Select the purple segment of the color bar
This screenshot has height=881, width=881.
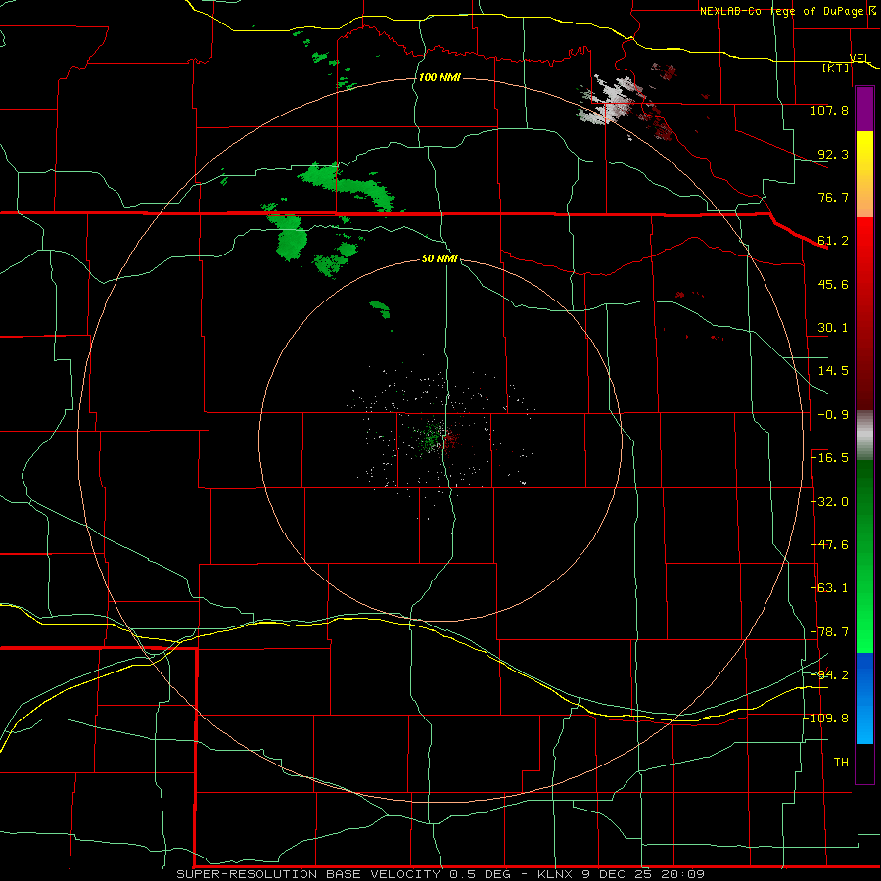[864, 110]
